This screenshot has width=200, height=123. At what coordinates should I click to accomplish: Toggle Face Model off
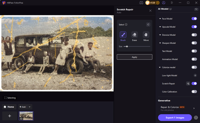point(194,19)
